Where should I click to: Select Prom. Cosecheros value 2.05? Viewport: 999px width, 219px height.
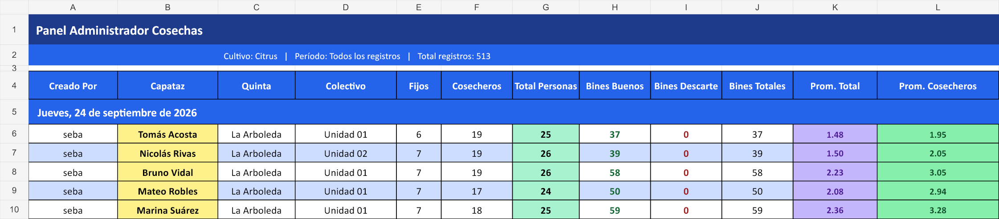coord(938,153)
